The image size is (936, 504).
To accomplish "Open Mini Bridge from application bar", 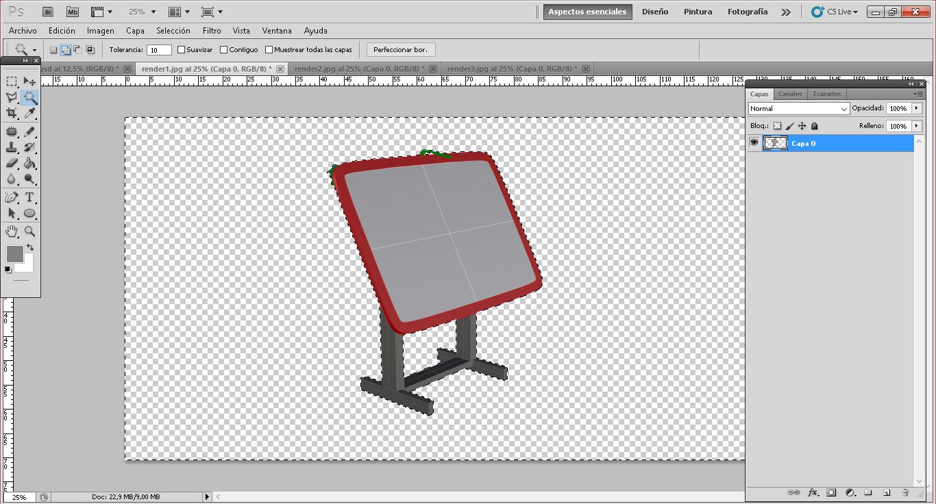I will (x=73, y=12).
